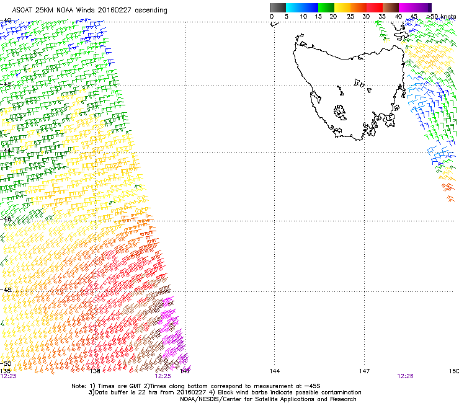
Task: Click the '147' longitude axis label
Action: pyautogui.click(x=365, y=371)
